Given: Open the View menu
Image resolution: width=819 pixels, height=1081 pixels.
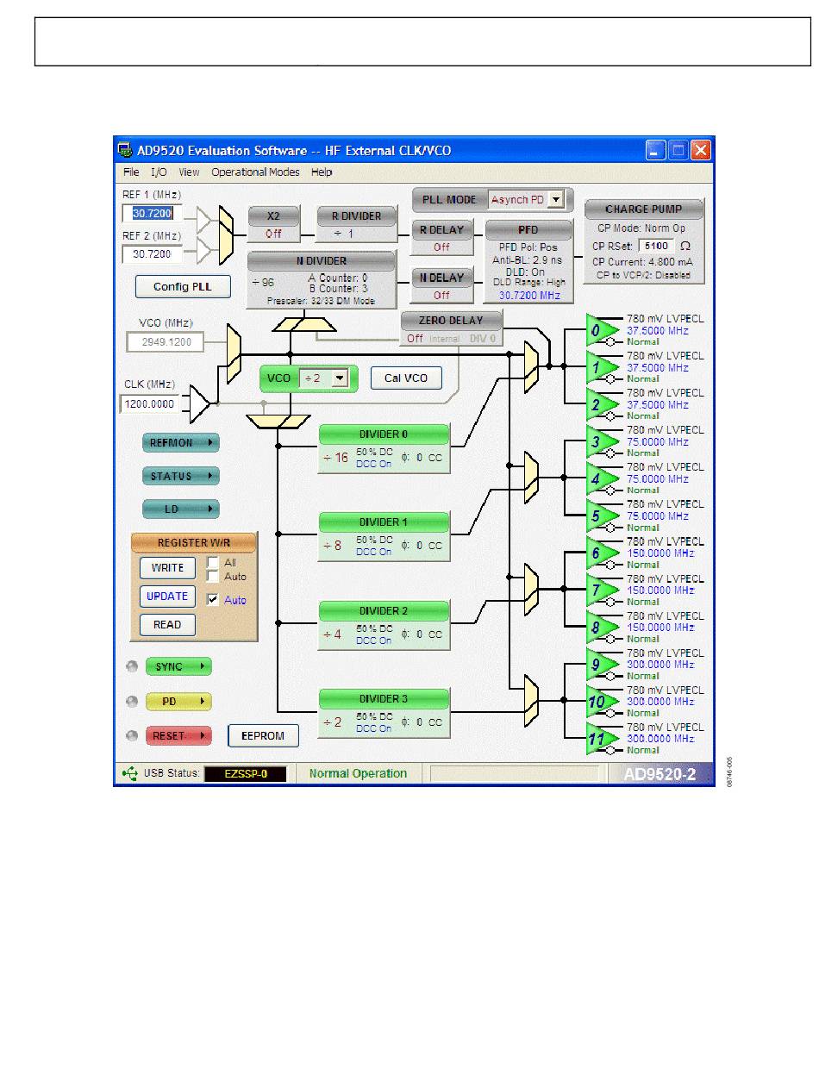Looking at the screenshot, I should pyautogui.click(x=189, y=172).
